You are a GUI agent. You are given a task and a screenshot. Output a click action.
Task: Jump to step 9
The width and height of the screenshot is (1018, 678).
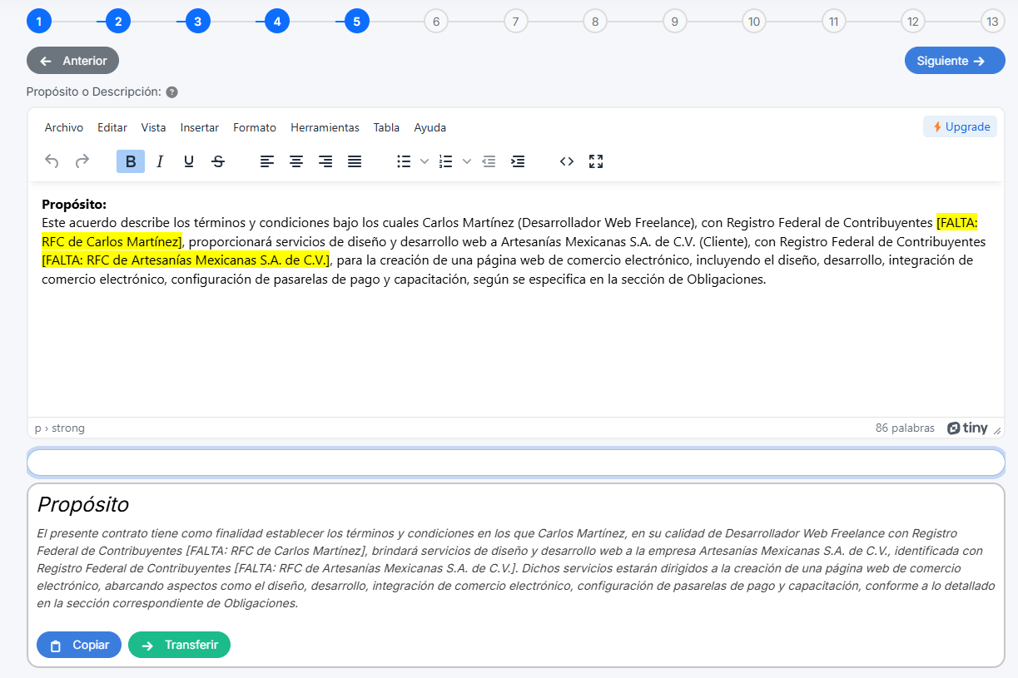(x=674, y=21)
